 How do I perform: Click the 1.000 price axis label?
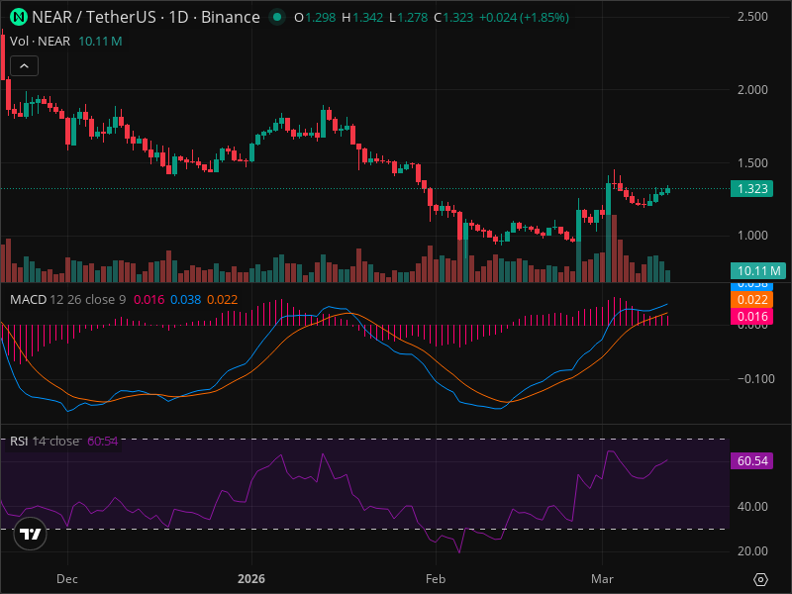(x=752, y=236)
